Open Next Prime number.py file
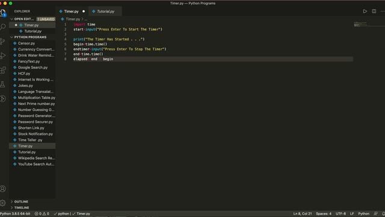Viewport: 385px width, 217px height. tap(32, 104)
